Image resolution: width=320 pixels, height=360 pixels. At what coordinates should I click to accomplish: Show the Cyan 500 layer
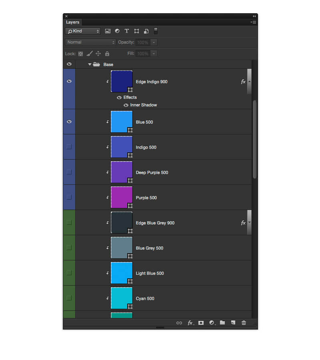point(69,298)
